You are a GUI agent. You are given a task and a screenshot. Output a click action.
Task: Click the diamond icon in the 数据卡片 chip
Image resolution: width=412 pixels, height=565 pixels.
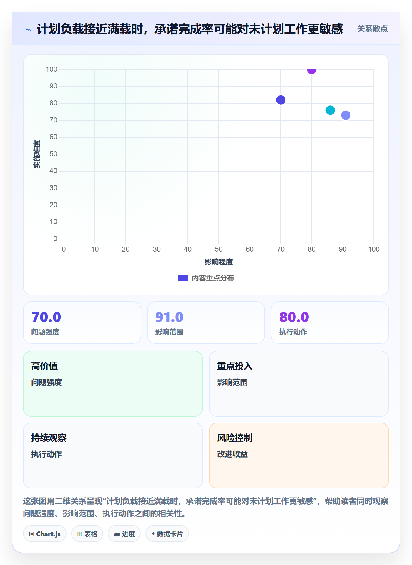point(153,534)
